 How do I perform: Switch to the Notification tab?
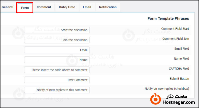(108, 7)
